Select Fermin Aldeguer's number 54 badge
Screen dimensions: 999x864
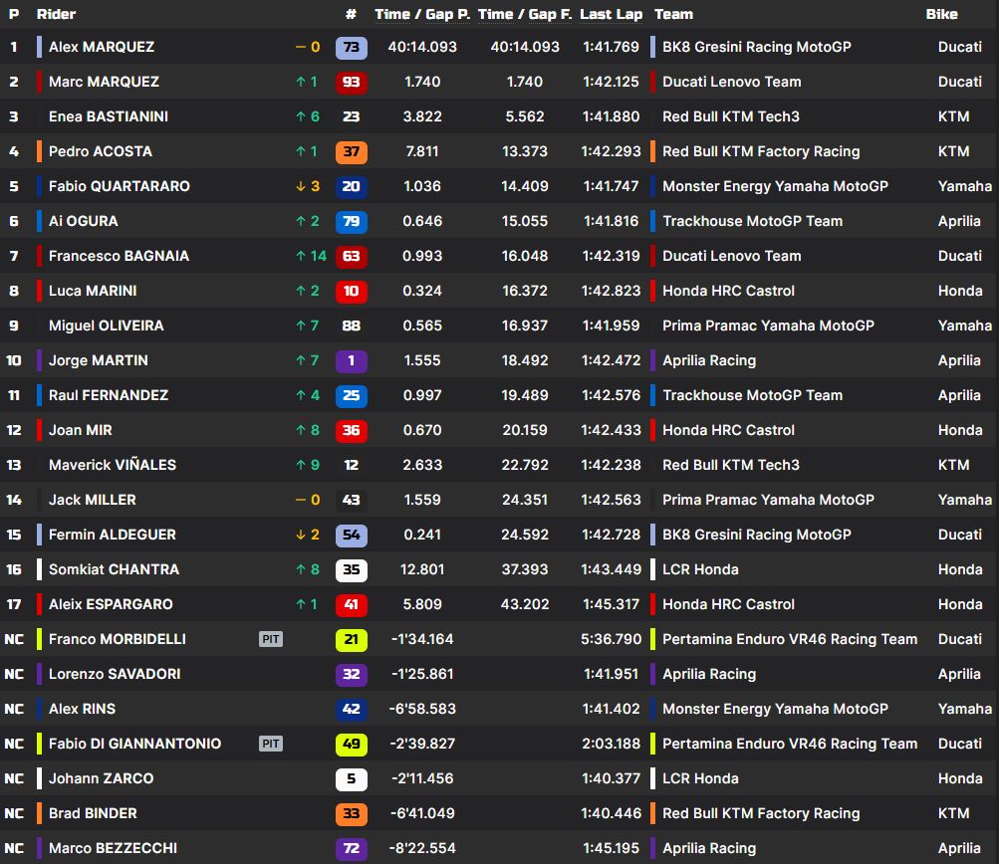pos(351,535)
